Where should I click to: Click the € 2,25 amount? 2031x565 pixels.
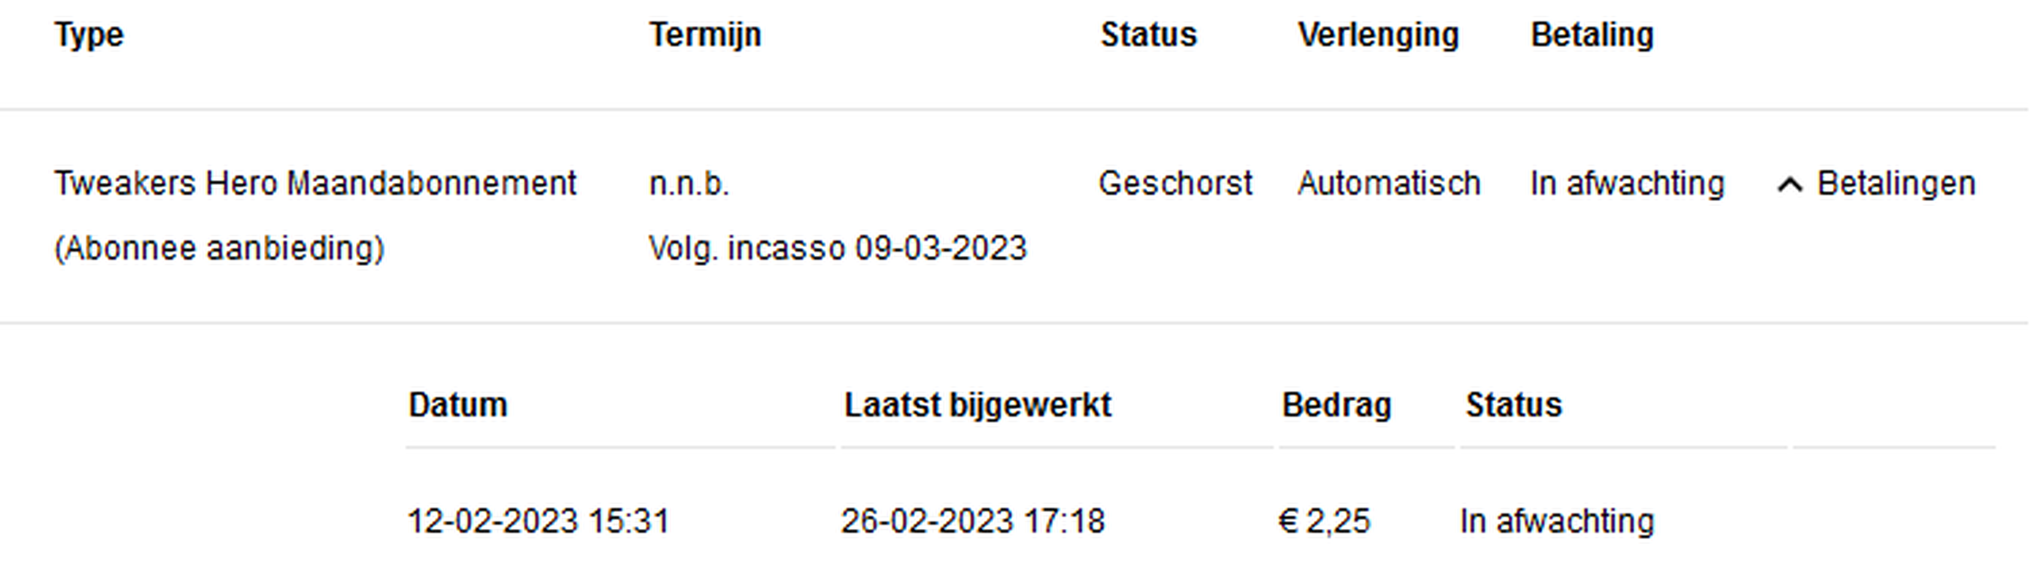click(1324, 521)
